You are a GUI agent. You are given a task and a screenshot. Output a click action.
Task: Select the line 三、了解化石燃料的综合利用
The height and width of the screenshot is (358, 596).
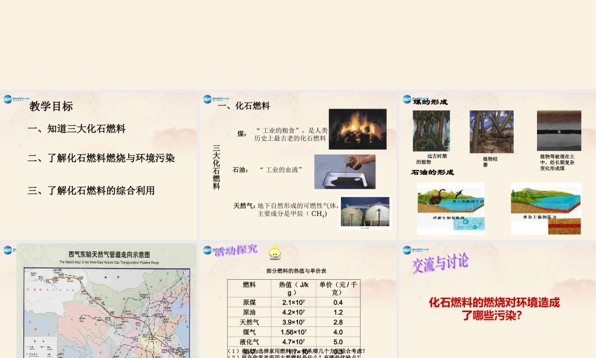click(91, 190)
